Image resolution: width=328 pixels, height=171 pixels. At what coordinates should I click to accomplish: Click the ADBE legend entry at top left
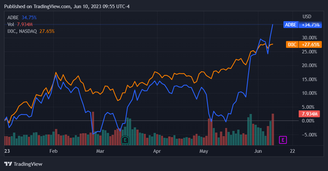click(22, 18)
